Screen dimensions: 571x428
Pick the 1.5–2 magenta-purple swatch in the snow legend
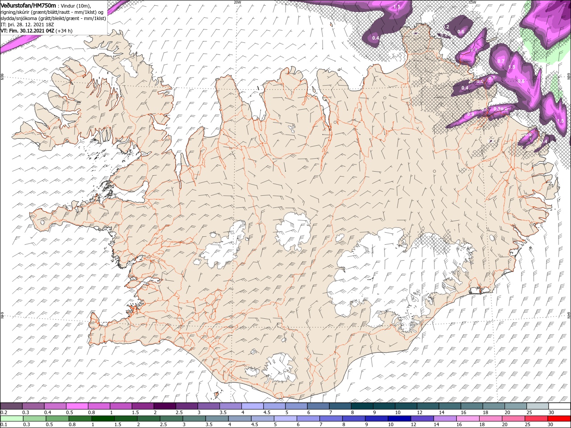point(143,406)
